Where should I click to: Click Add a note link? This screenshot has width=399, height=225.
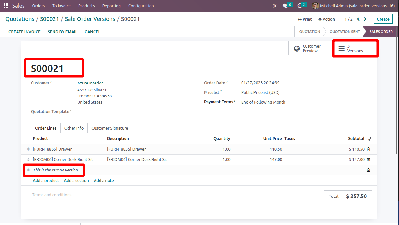pyautogui.click(x=104, y=180)
